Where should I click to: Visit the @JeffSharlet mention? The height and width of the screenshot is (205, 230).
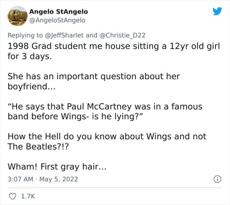pyautogui.click(x=64, y=35)
